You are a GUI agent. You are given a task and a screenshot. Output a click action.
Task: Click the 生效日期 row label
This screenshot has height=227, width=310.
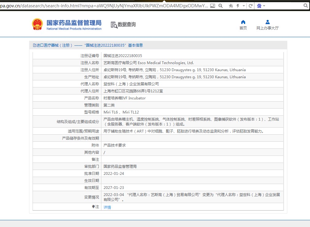(92, 181)
